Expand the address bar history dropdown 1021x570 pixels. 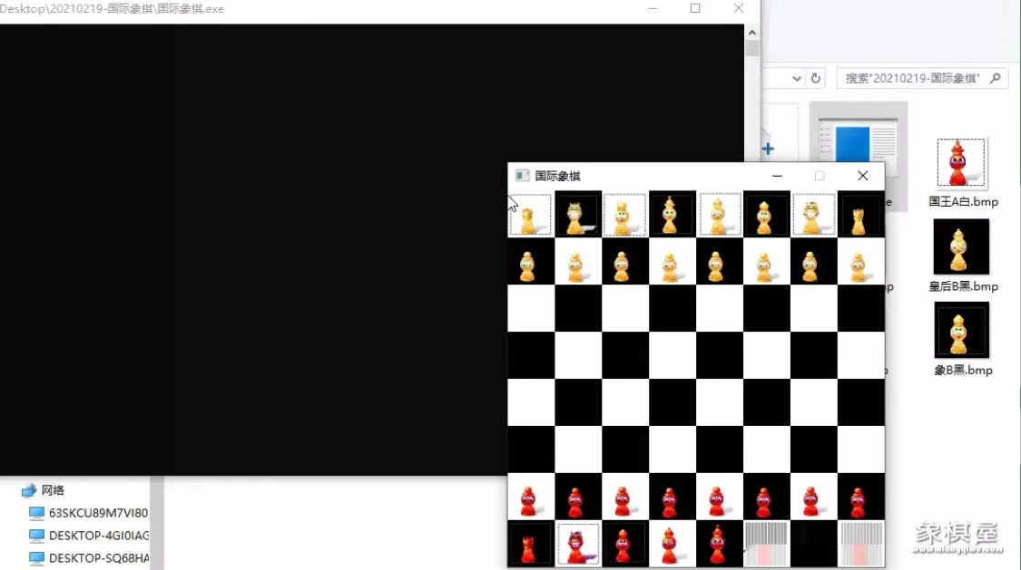coord(797,79)
